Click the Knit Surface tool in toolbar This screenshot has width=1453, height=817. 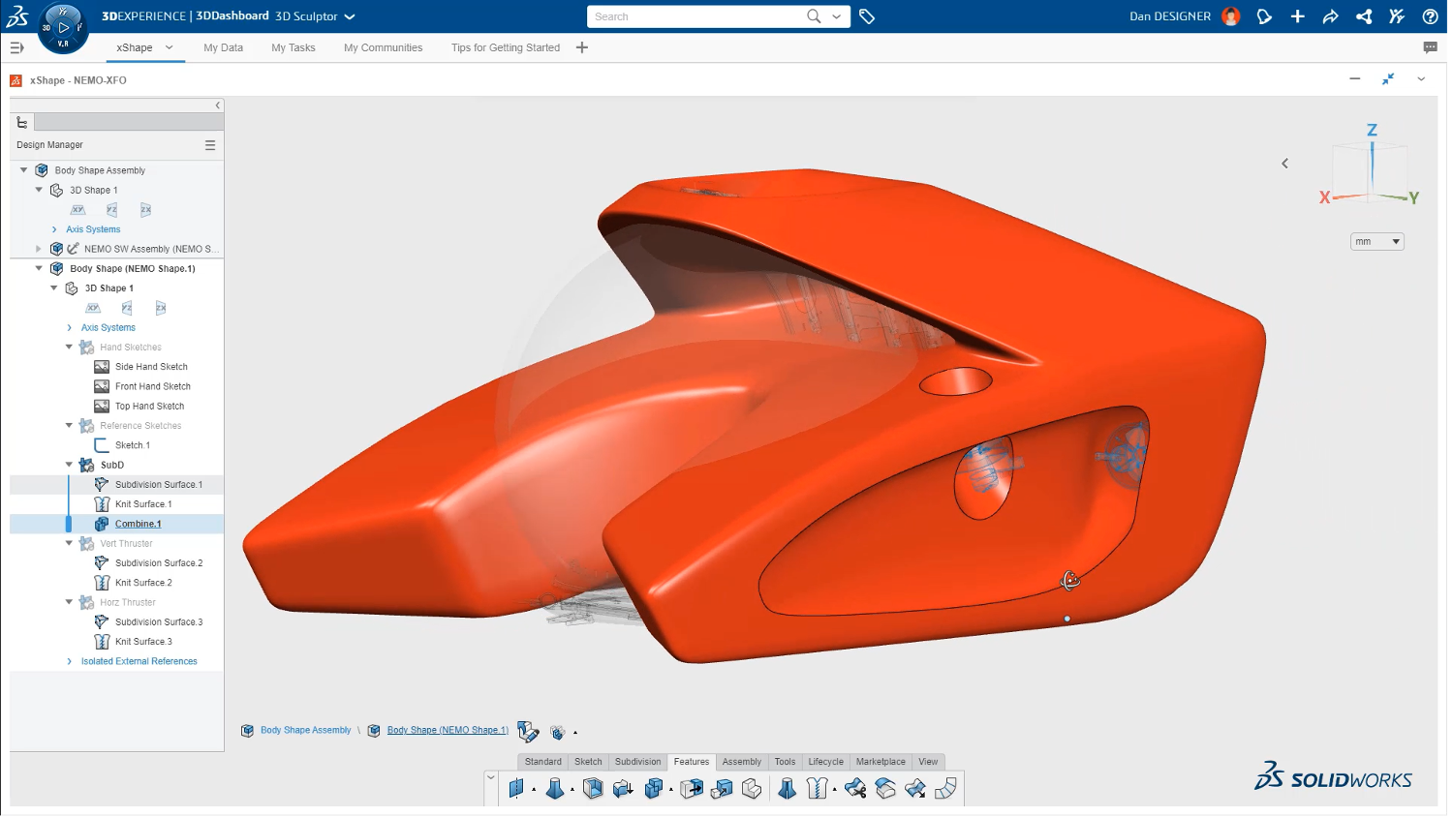point(817,790)
